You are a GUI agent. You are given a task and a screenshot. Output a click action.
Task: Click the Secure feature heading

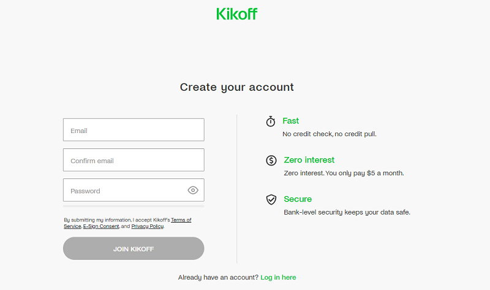coord(298,199)
